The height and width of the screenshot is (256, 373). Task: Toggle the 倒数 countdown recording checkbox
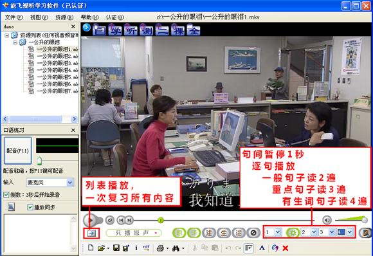pos(6,195)
